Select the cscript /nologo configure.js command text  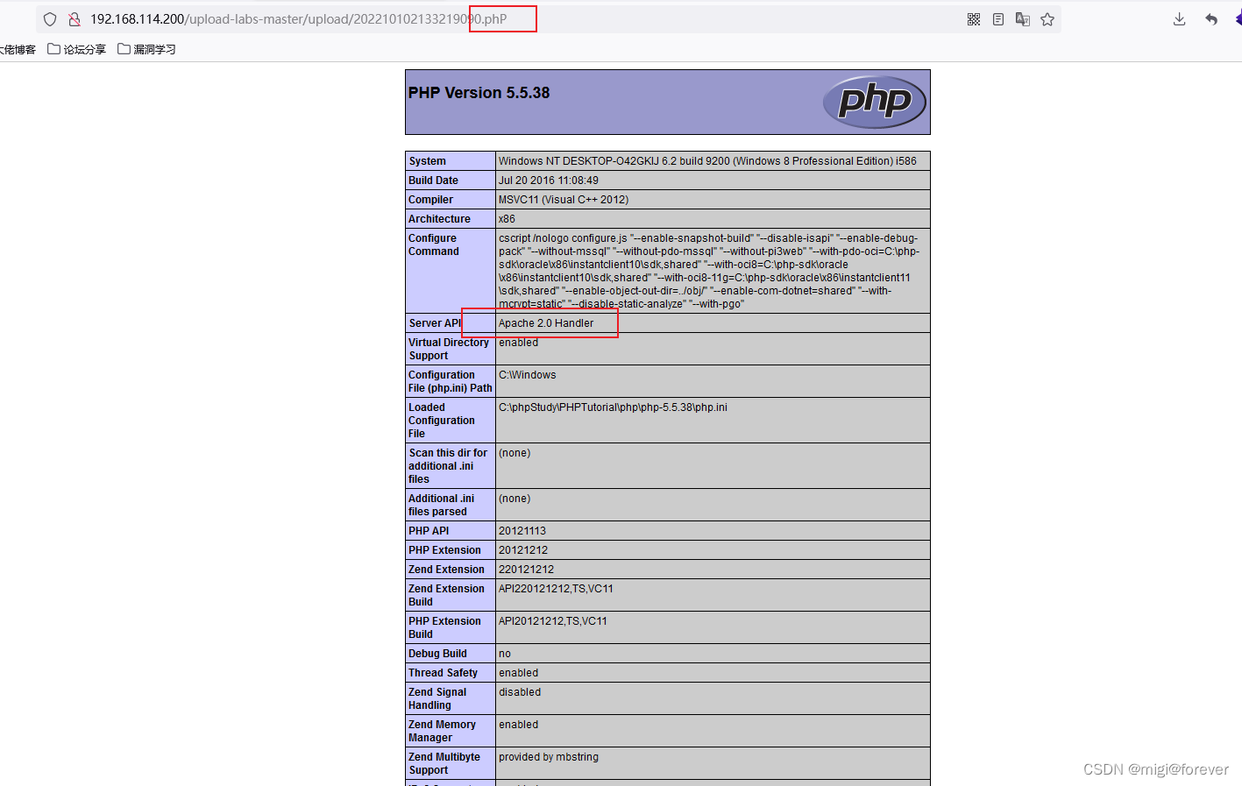[709, 271]
